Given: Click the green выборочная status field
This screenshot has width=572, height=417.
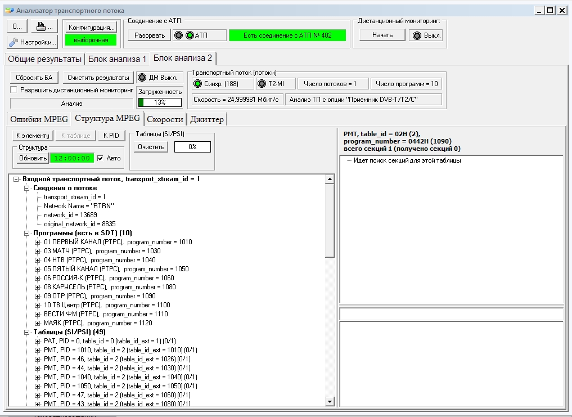Looking at the screenshot, I should [91, 40].
